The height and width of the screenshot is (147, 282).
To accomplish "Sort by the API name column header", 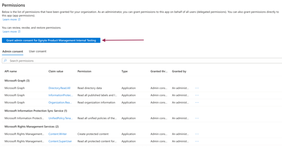I will (x=11, y=71).
